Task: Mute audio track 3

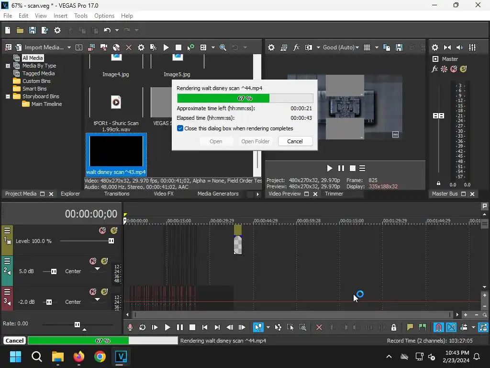Action: (93, 292)
